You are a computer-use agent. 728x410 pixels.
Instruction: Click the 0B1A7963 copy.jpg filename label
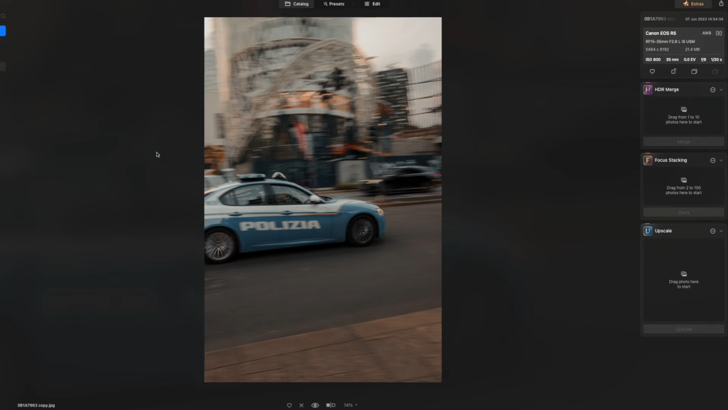pos(36,405)
